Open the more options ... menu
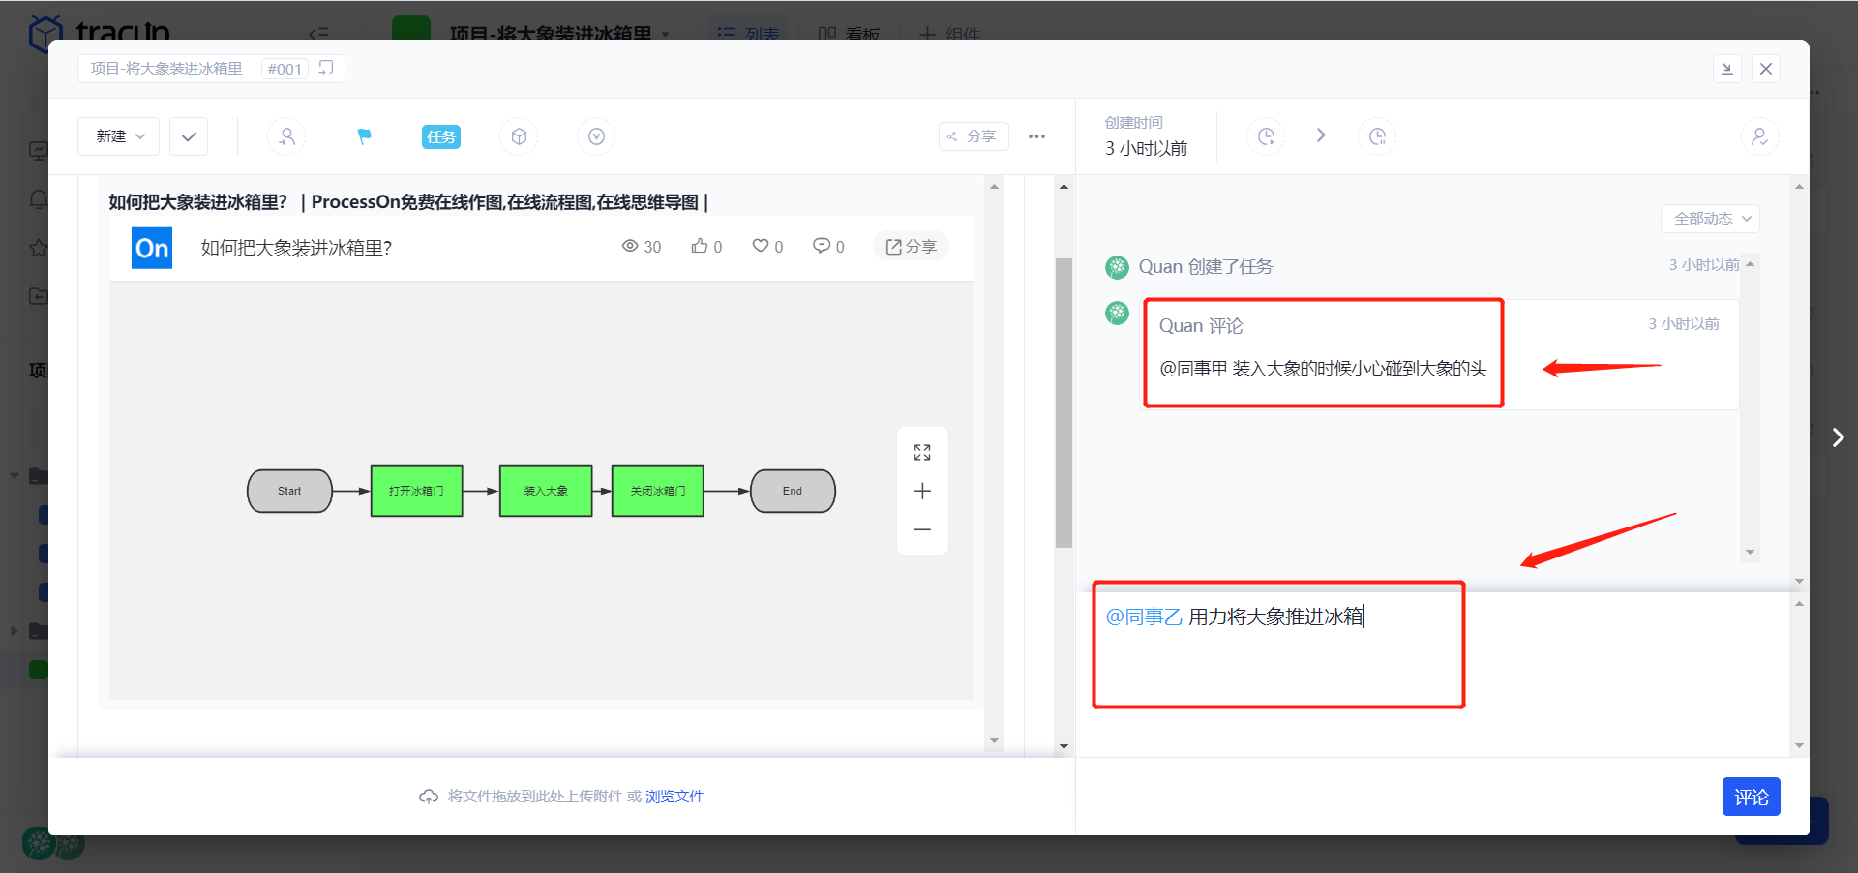Image resolution: width=1858 pixels, height=873 pixels. [x=1036, y=136]
